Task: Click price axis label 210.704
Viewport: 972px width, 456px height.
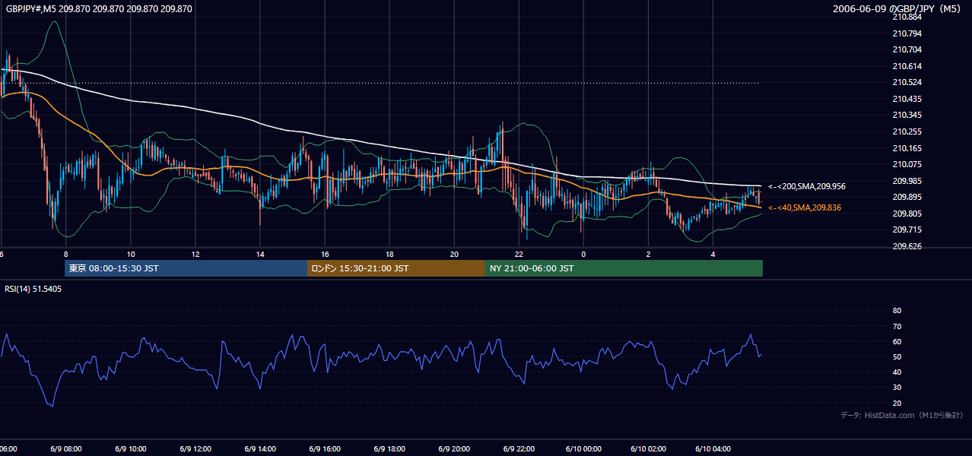Action: (x=907, y=49)
